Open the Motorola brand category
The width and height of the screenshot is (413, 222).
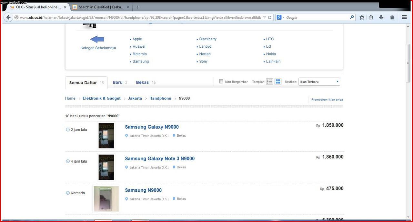pyautogui.click(x=139, y=54)
